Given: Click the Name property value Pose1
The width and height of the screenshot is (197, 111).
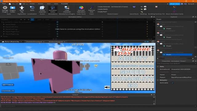Looking at the screenshot, I should click(x=174, y=75).
